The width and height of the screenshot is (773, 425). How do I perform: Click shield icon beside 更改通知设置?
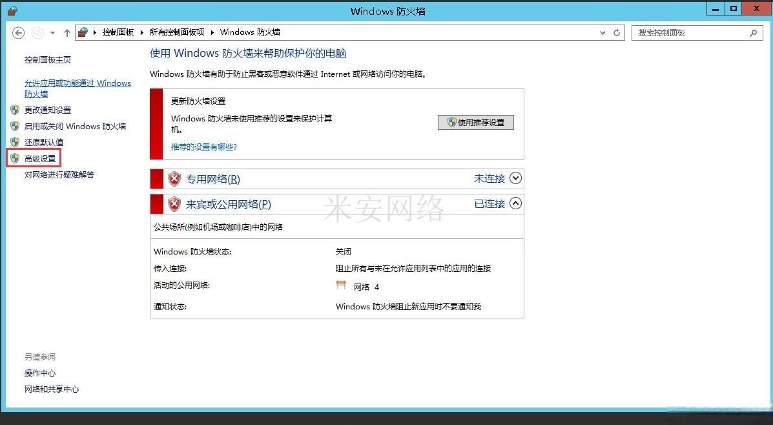[x=15, y=109]
